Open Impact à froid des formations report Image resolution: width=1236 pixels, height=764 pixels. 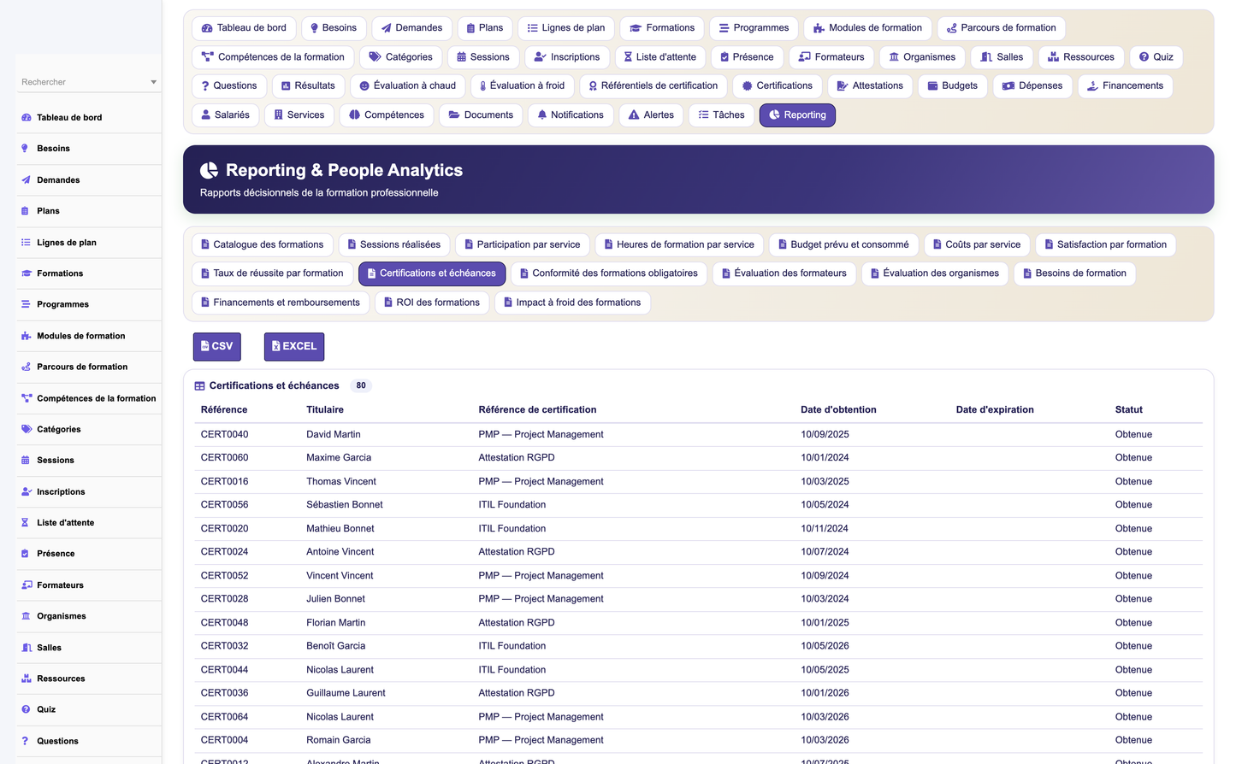(x=572, y=303)
